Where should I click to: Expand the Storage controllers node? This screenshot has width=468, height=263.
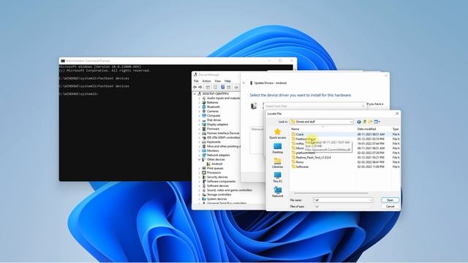[x=200, y=194]
